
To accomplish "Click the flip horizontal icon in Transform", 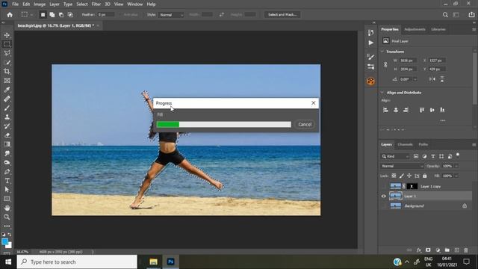I will 432,79.
